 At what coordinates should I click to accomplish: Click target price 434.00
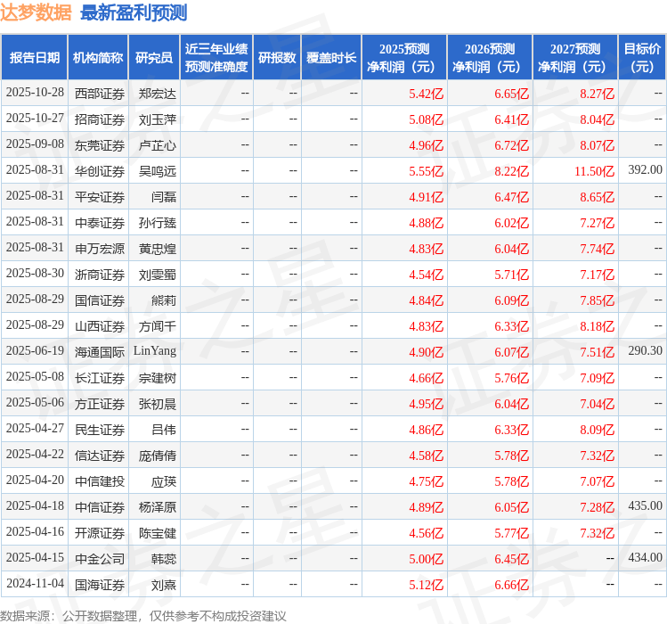pyautogui.click(x=646, y=557)
